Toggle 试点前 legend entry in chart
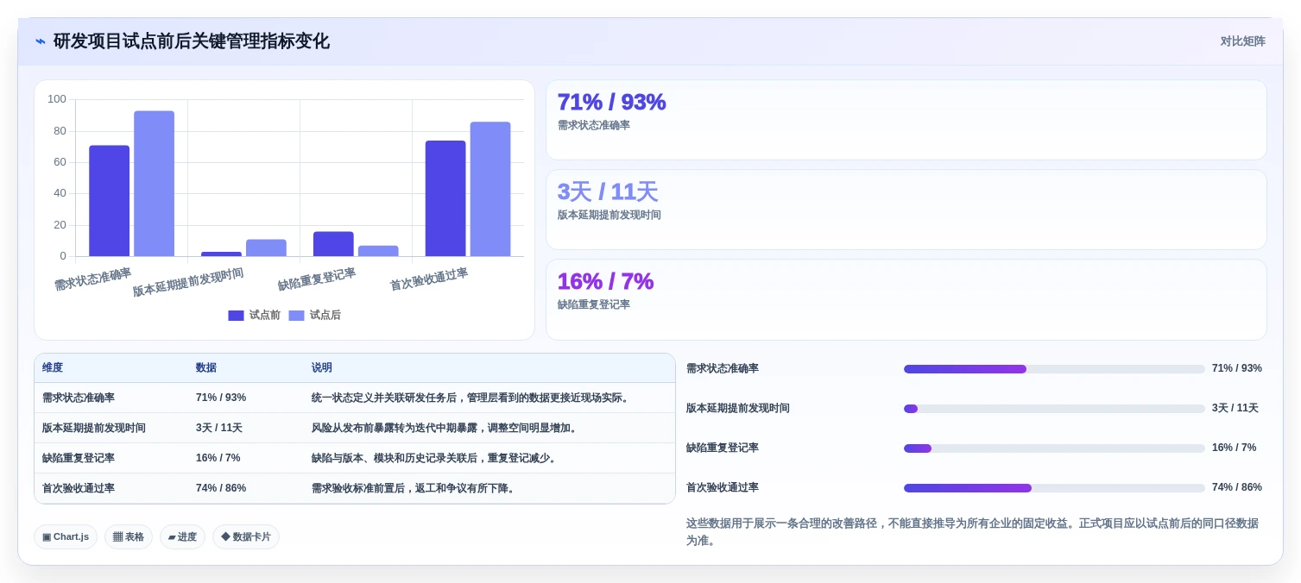 tap(254, 316)
